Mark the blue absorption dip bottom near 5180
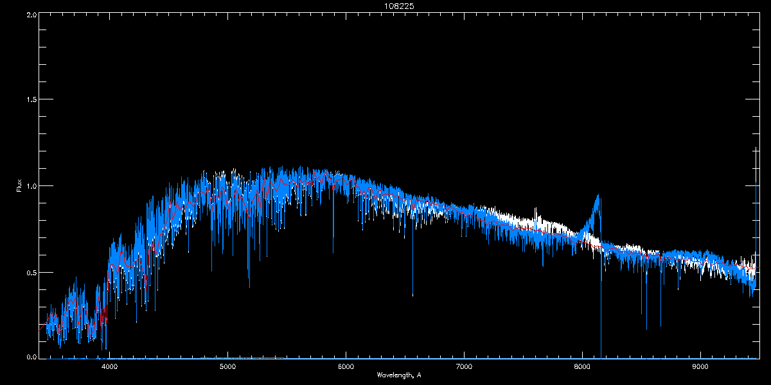This screenshot has width=771, height=385. coord(249,286)
